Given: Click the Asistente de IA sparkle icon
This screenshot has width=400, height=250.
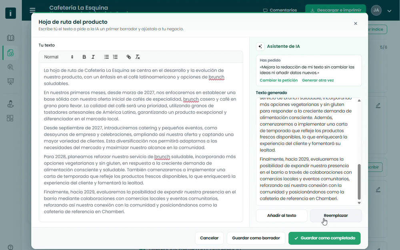Looking at the screenshot, I should (x=260, y=46).
